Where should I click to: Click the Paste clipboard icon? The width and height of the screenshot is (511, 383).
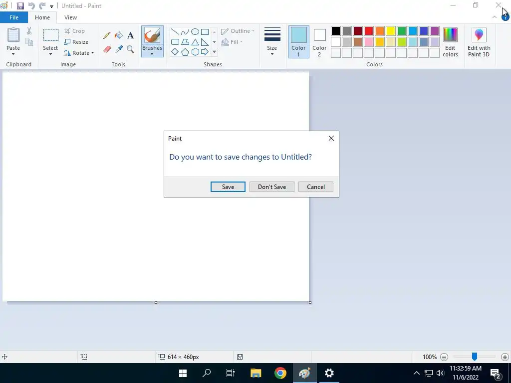pyautogui.click(x=13, y=35)
